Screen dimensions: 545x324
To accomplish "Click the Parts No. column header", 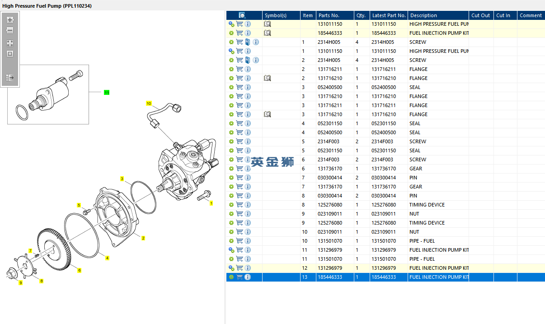I will tap(335, 15).
